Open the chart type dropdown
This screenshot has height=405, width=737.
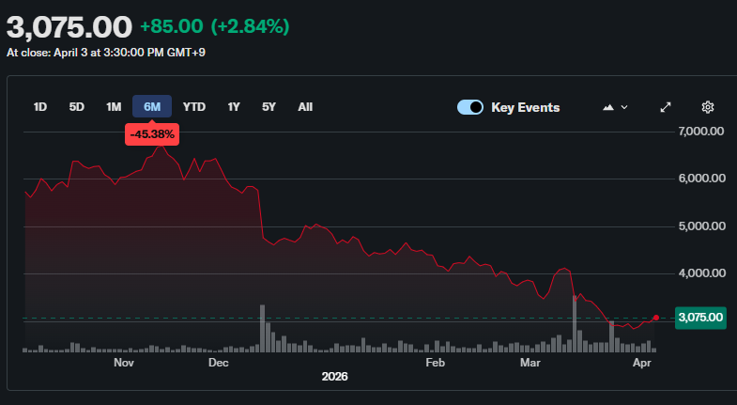pos(615,107)
